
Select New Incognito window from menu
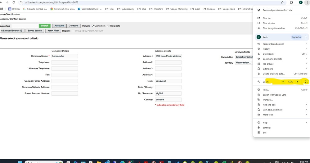pyautogui.click(x=274, y=28)
